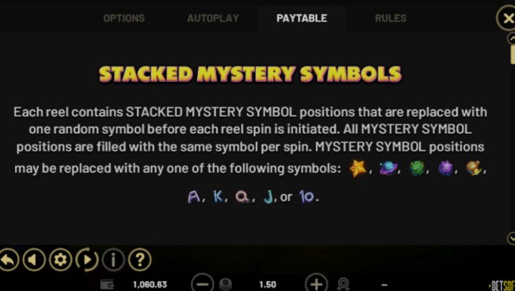Decrease the bet with the minus button
The image size is (515, 291).
(x=202, y=284)
